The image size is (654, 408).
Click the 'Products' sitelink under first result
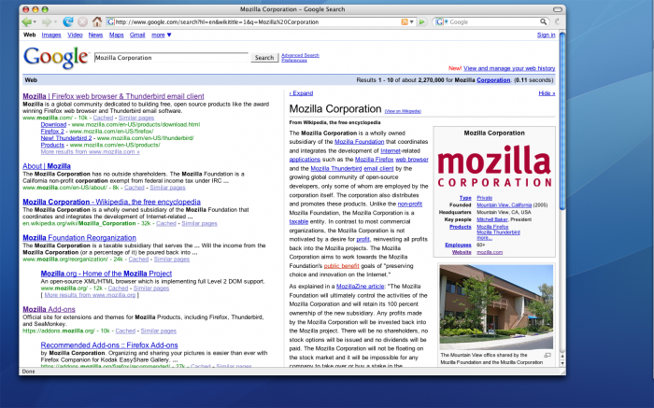[52, 145]
